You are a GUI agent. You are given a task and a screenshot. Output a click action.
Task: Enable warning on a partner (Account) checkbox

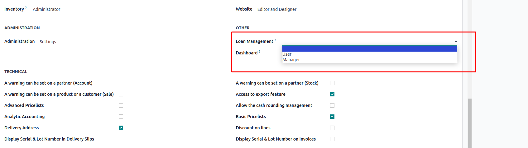(x=121, y=83)
